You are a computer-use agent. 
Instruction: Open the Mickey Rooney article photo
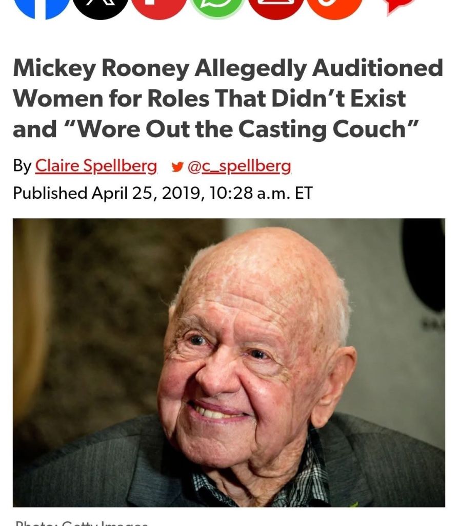click(229, 362)
